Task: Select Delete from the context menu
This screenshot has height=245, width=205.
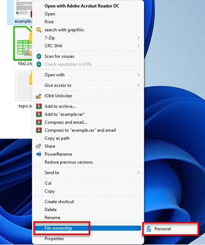Action: tap(88, 210)
